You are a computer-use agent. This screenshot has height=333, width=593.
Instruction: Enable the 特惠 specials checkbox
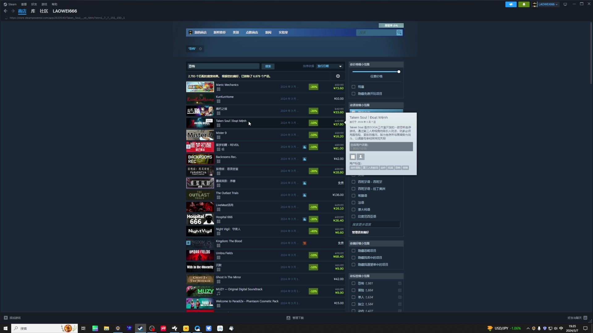point(354,87)
